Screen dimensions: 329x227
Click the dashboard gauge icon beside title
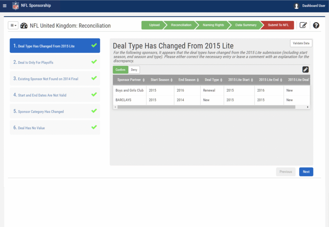pos(24,26)
